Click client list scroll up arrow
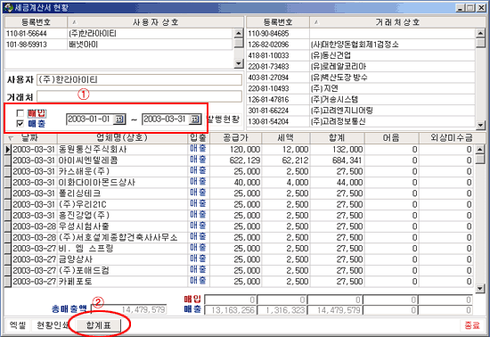Image resolution: width=490 pixels, height=337 pixels. click(x=480, y=33)
